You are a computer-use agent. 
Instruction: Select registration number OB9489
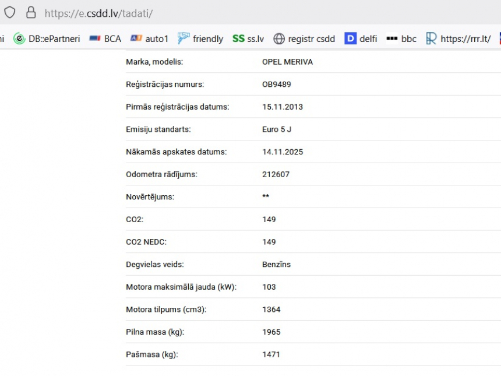click(277, 85)
